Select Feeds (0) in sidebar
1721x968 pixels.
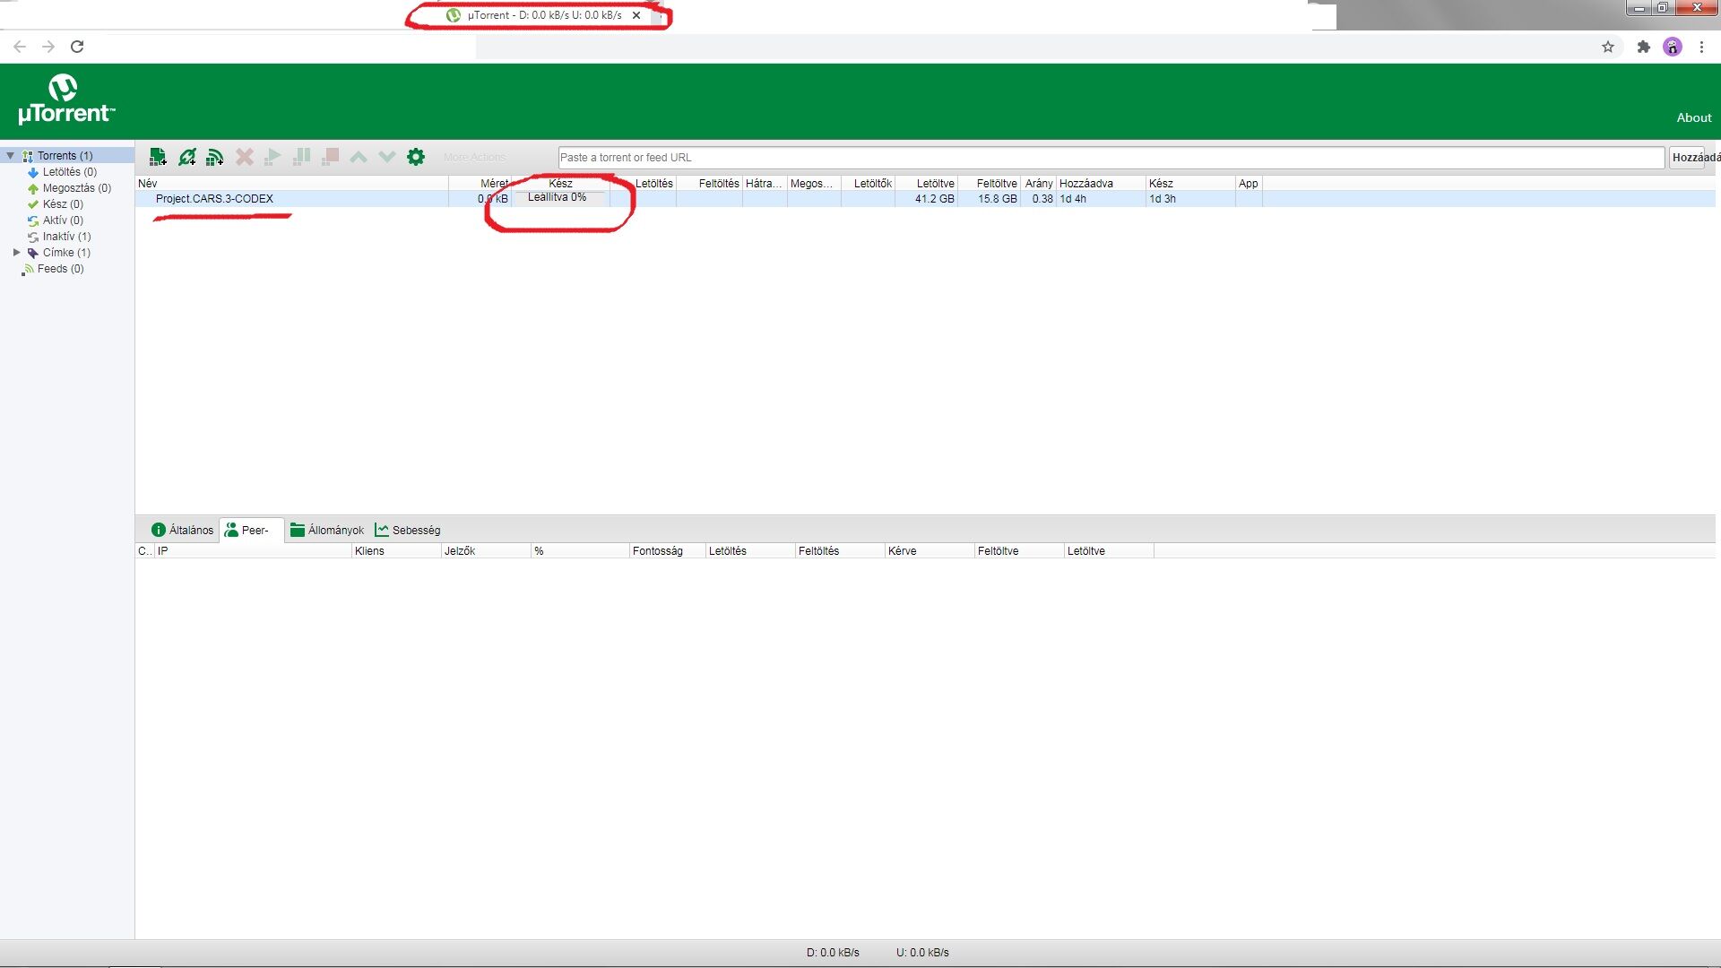pos(60,269)
